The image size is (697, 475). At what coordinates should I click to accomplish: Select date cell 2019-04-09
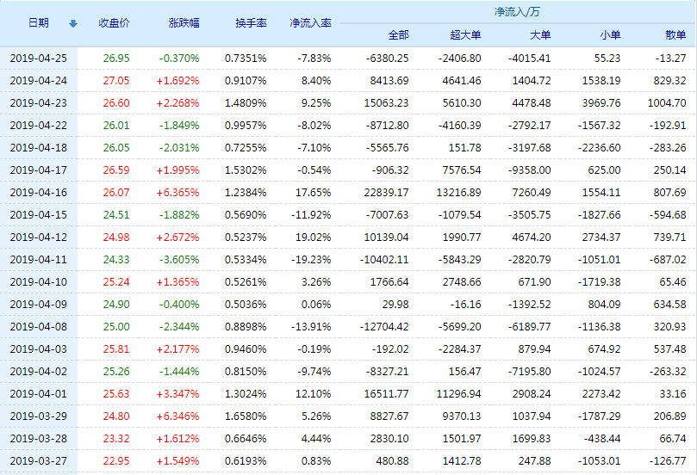[38, 305]
